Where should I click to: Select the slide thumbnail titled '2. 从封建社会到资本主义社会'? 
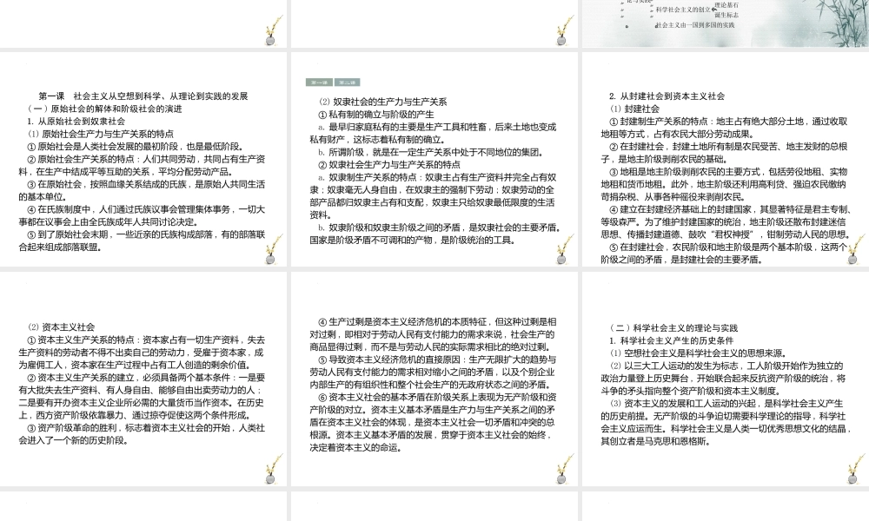726,159
